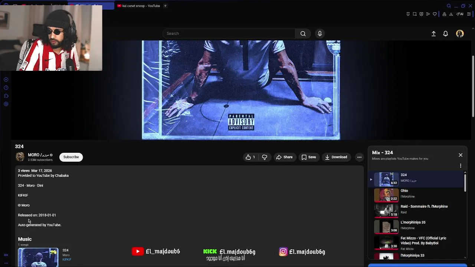Image resolution: width=475 pixels, height=267 pixels.
Task: Close the Mix - 324 playlist panel
Action: 461,155
